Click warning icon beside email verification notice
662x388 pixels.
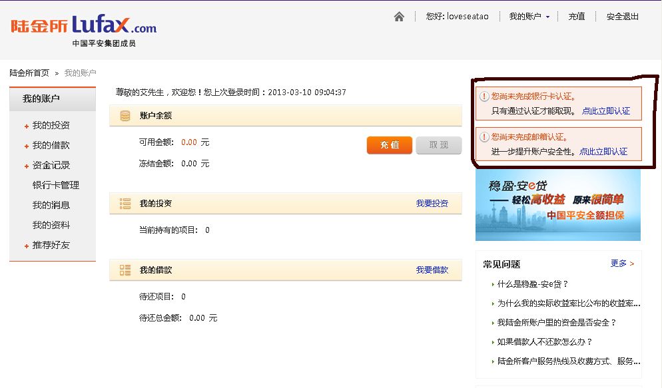click(484, 137)
